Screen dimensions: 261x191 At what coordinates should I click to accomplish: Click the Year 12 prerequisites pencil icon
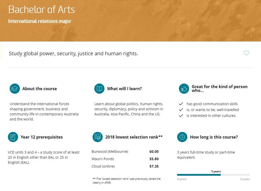[x=13, y=137]
